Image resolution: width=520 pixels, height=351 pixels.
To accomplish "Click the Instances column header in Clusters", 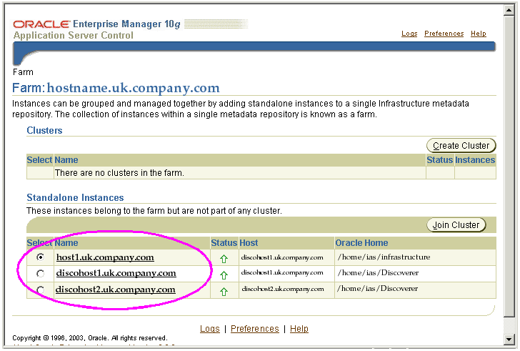I will click(x=475, y=160).
